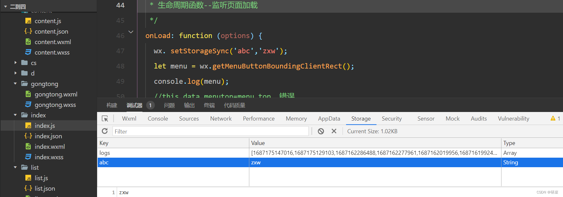Screen dimensions: 563x197
Task: Click the index.wxss file icon
Action: (x=28, y=157)
